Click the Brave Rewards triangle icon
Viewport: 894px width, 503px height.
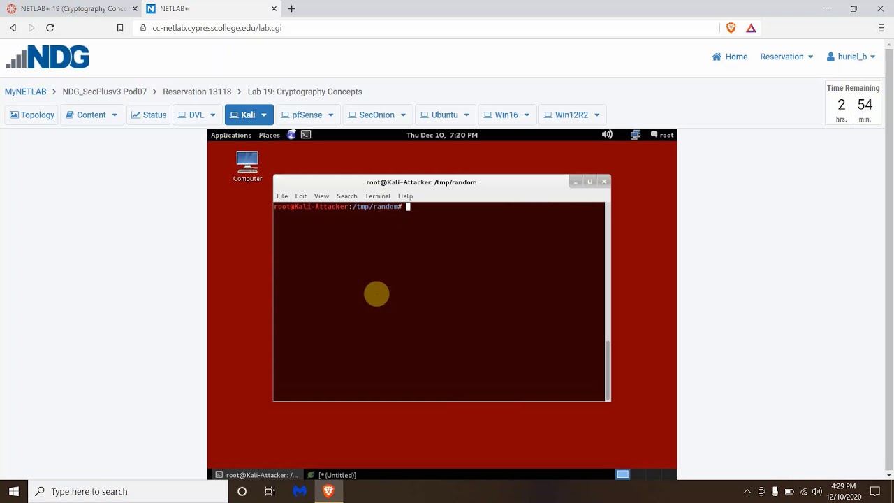tap(751, 28)
